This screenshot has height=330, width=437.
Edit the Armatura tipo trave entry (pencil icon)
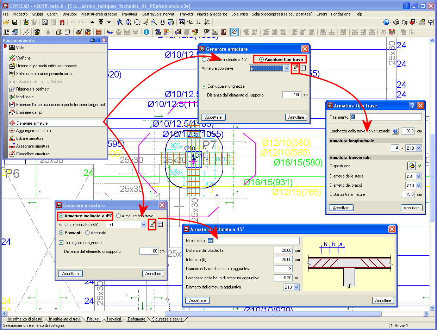(295, 68)
